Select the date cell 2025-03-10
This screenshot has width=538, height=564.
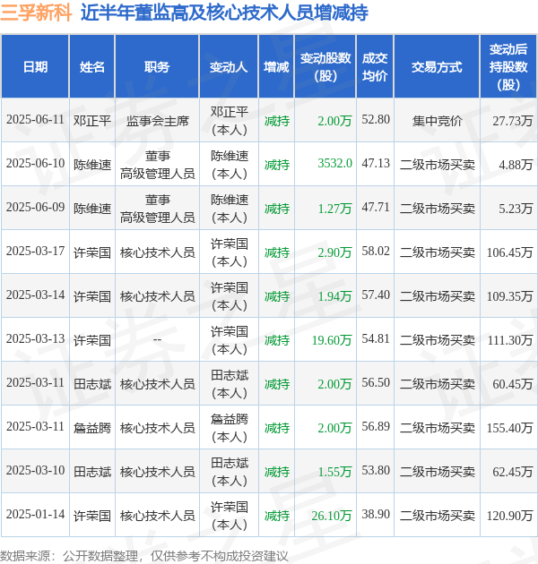(35, 471)
